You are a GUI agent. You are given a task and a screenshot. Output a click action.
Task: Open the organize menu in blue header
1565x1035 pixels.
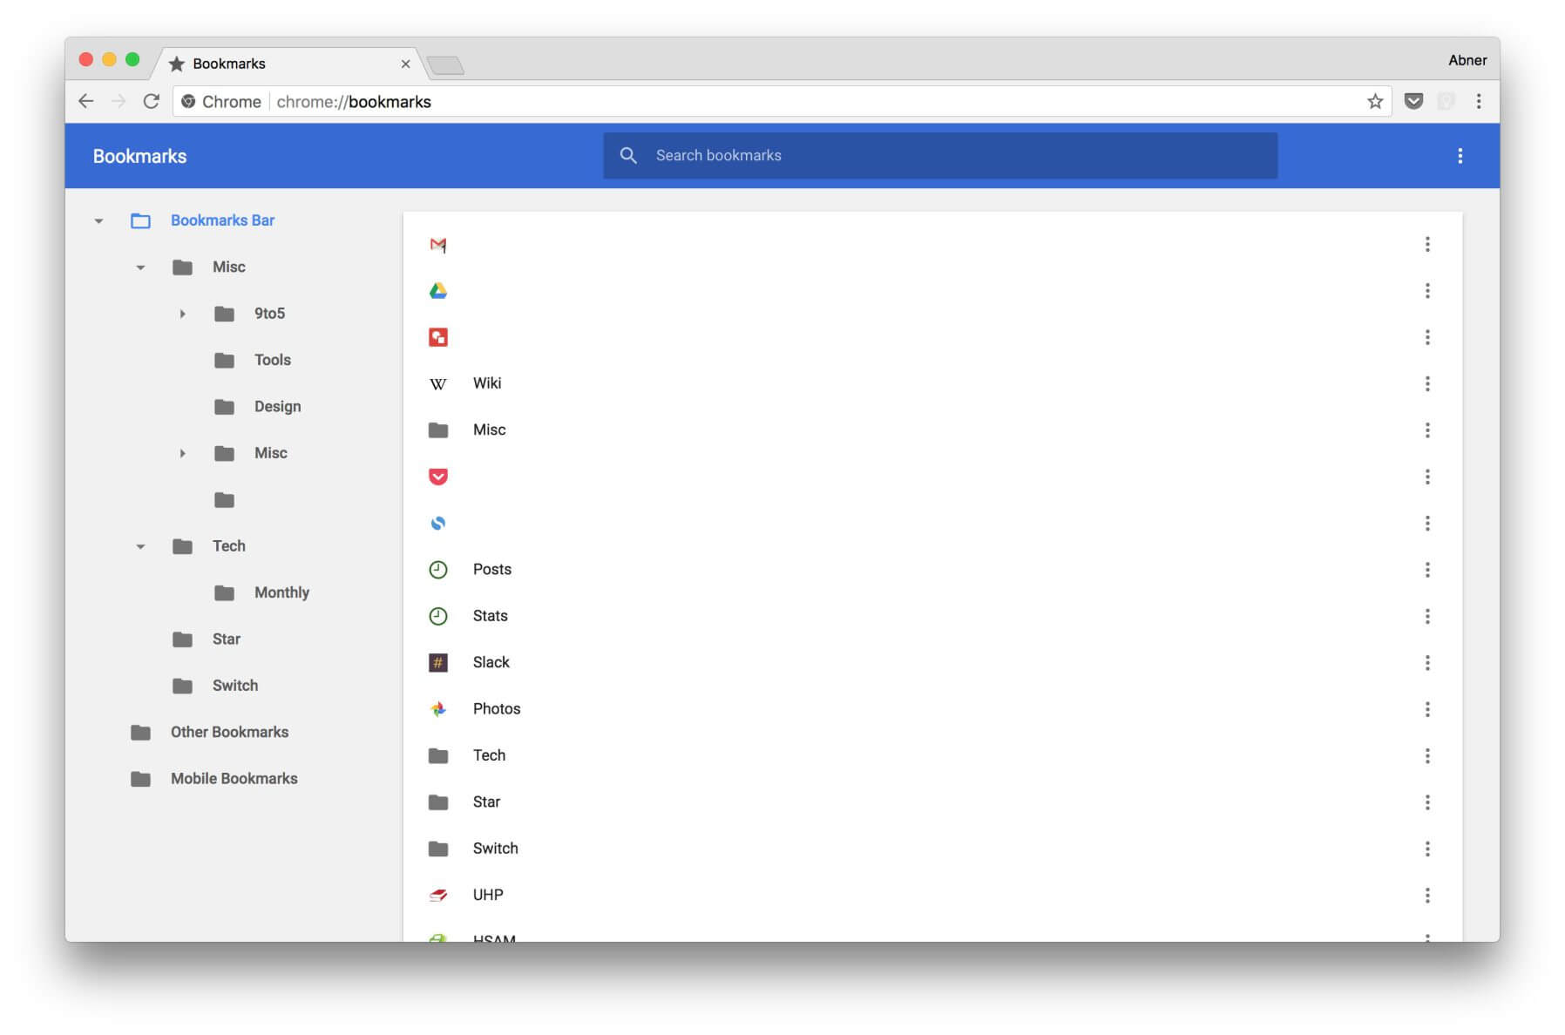point(1460,156)
